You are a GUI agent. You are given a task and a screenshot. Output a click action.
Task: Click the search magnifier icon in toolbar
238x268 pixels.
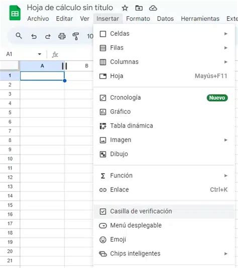(19, 36)
